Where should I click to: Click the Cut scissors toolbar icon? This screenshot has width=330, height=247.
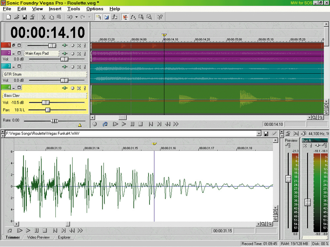tap(43, 17)
